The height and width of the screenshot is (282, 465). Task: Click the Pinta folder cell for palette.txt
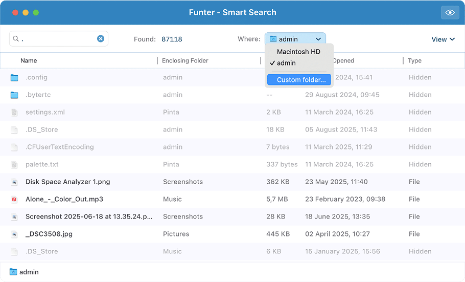(171, 164)
